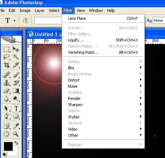This screenshot has height=158, width=165.
Task: Select the Eyedropper tool
Action: tap(16, 126)
